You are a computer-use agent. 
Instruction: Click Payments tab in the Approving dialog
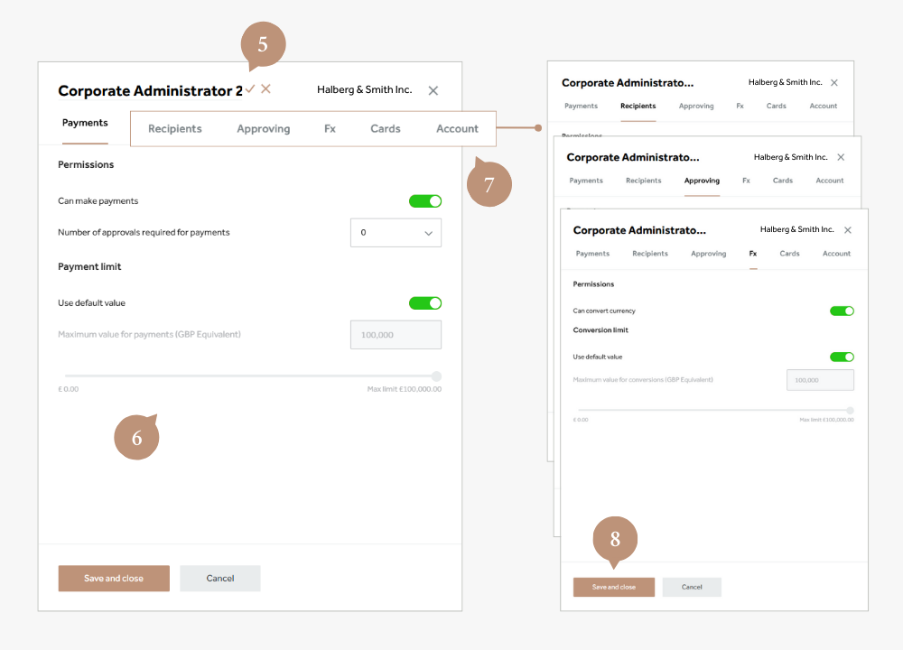(586, 181)
